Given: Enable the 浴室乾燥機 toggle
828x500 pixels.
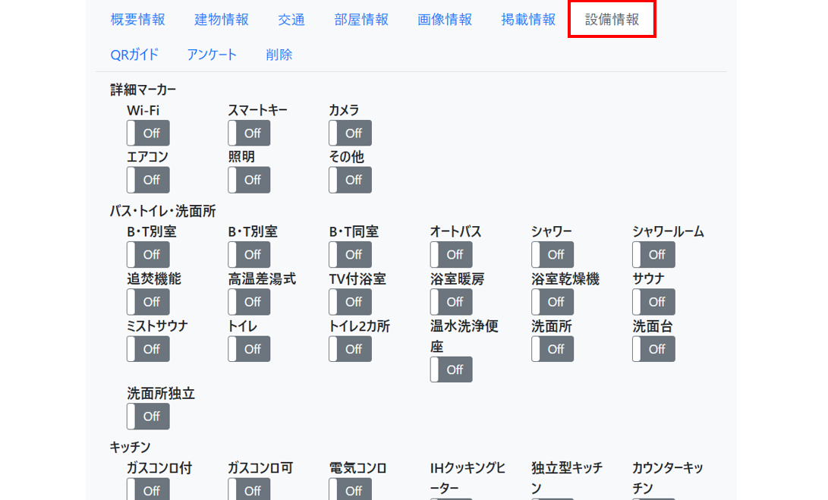Looking at the screenshot, I should click(x=552, y=301).
